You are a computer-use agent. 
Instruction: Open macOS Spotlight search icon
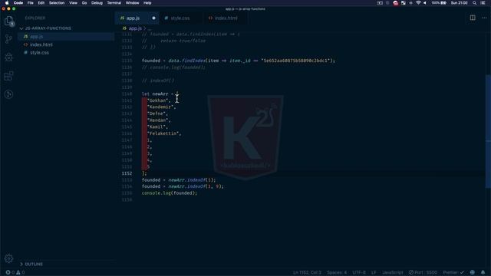474,3
